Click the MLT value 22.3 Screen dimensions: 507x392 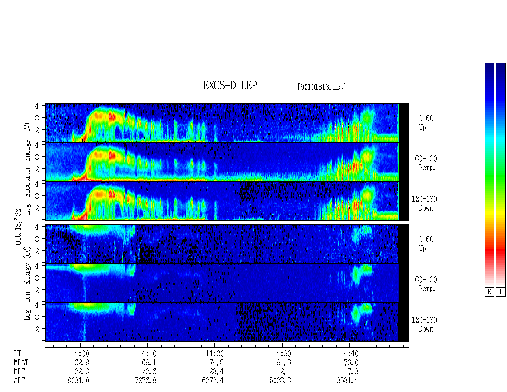click(x=82, y=372)
